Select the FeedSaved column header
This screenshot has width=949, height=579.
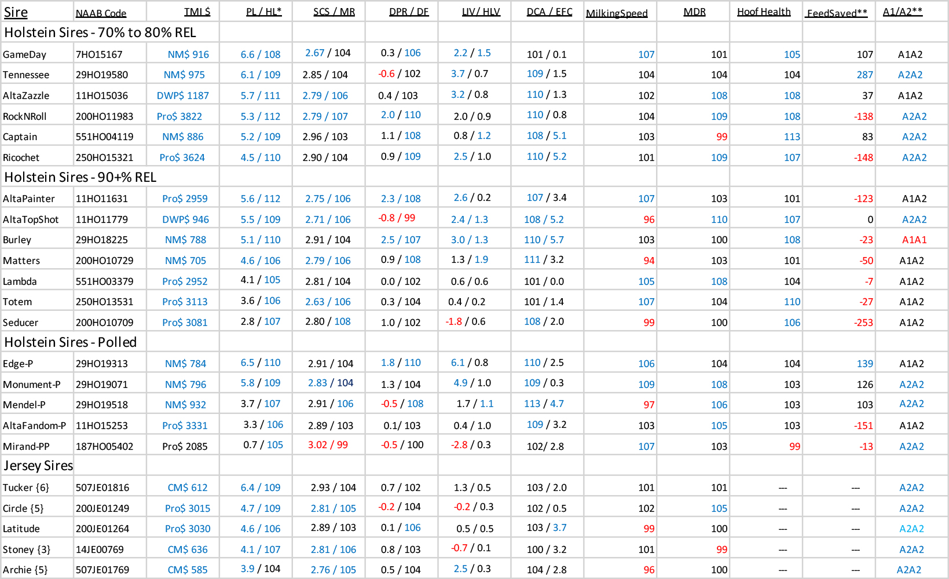837,12
